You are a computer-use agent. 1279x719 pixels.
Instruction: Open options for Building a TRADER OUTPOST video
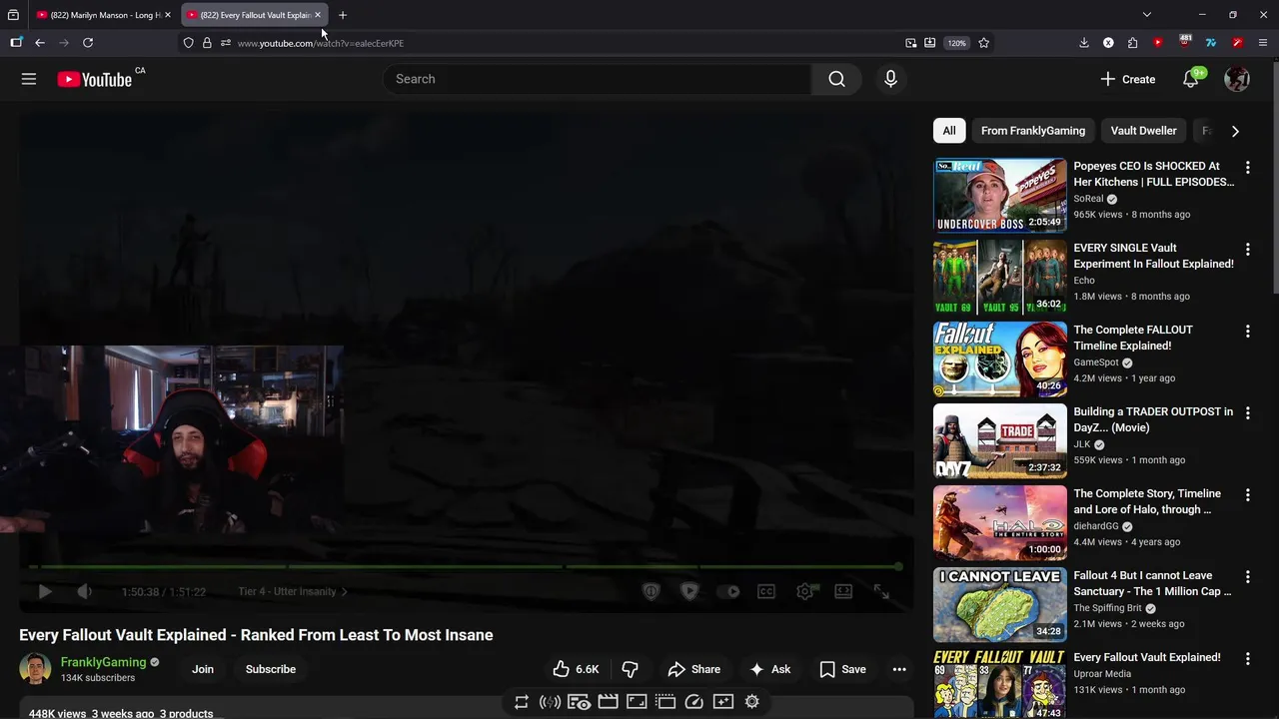(1247, 413)
